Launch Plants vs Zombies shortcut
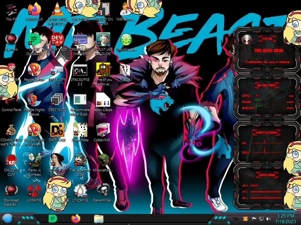301x225 pixels. tap(34, 165)
